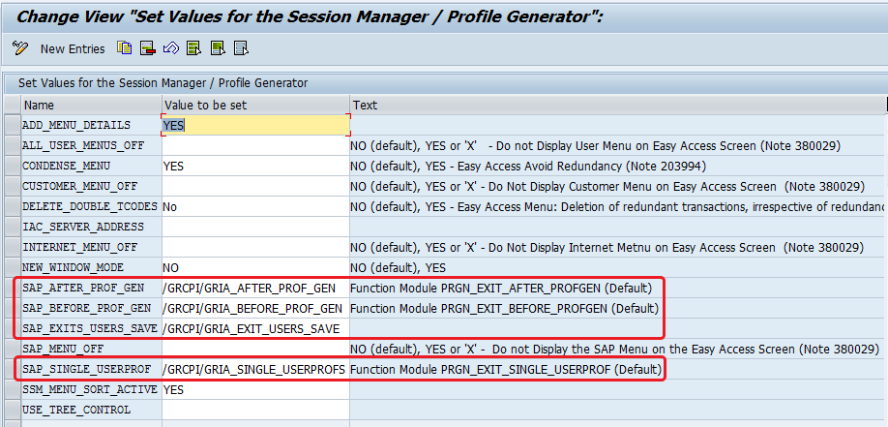Click the Select All toolbar icon

[x=193, y=47]
